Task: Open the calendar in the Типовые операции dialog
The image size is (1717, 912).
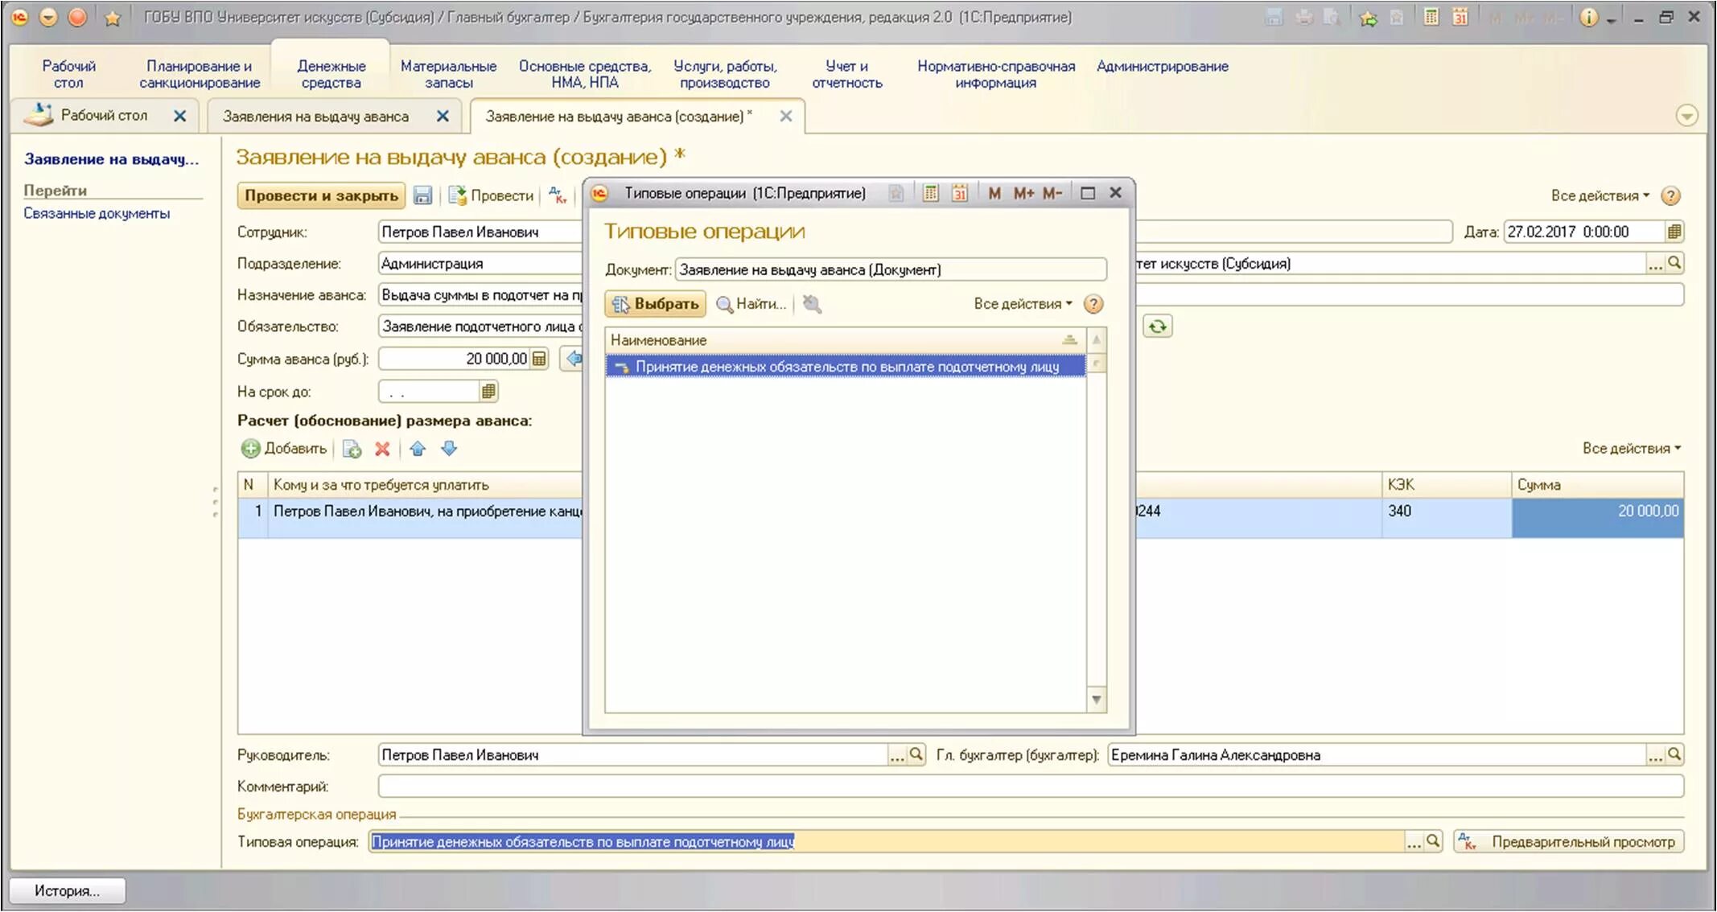Action: 959,193
